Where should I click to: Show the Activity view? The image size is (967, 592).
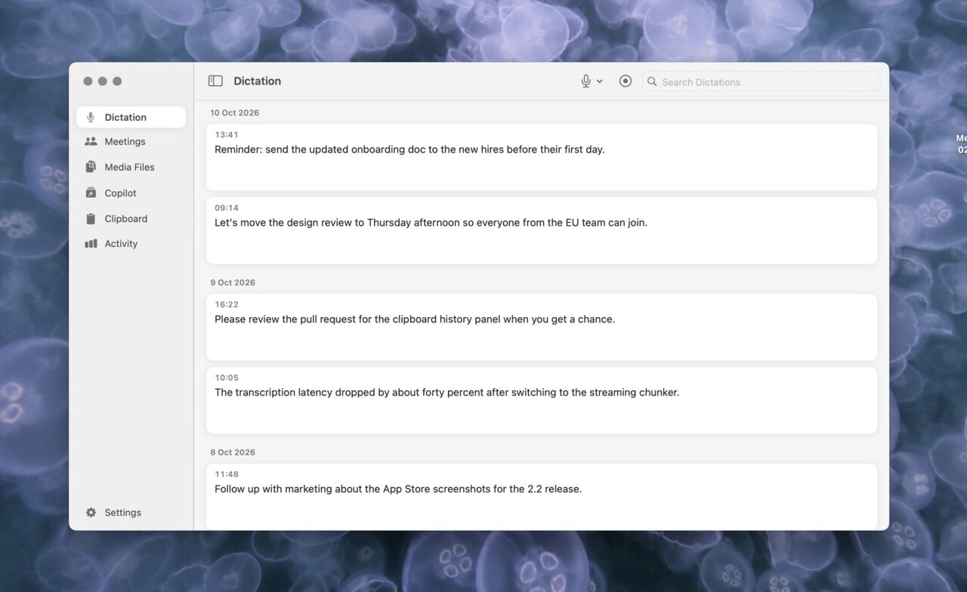131,243
